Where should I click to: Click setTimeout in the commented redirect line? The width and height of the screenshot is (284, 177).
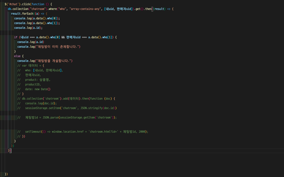(x=33, y=132)
